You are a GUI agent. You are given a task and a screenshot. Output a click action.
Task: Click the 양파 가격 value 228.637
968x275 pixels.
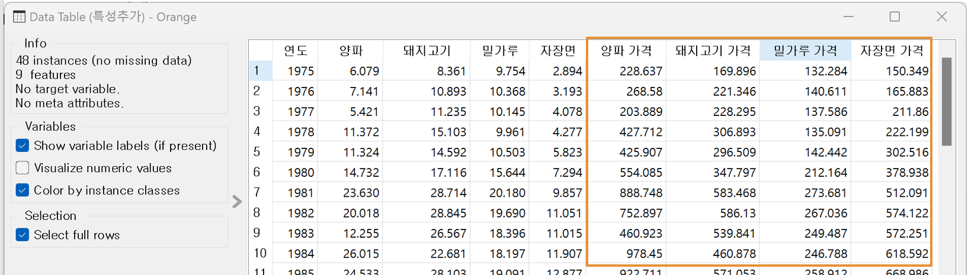[626, 71]
